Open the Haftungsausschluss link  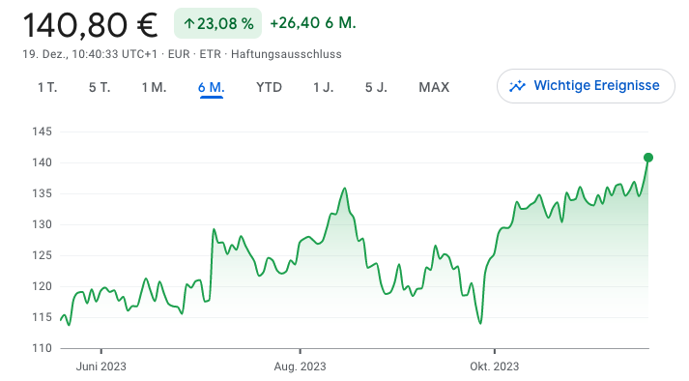[x=286, y=54]
